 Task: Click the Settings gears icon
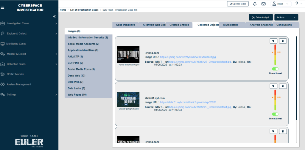(x=2, y=94)
